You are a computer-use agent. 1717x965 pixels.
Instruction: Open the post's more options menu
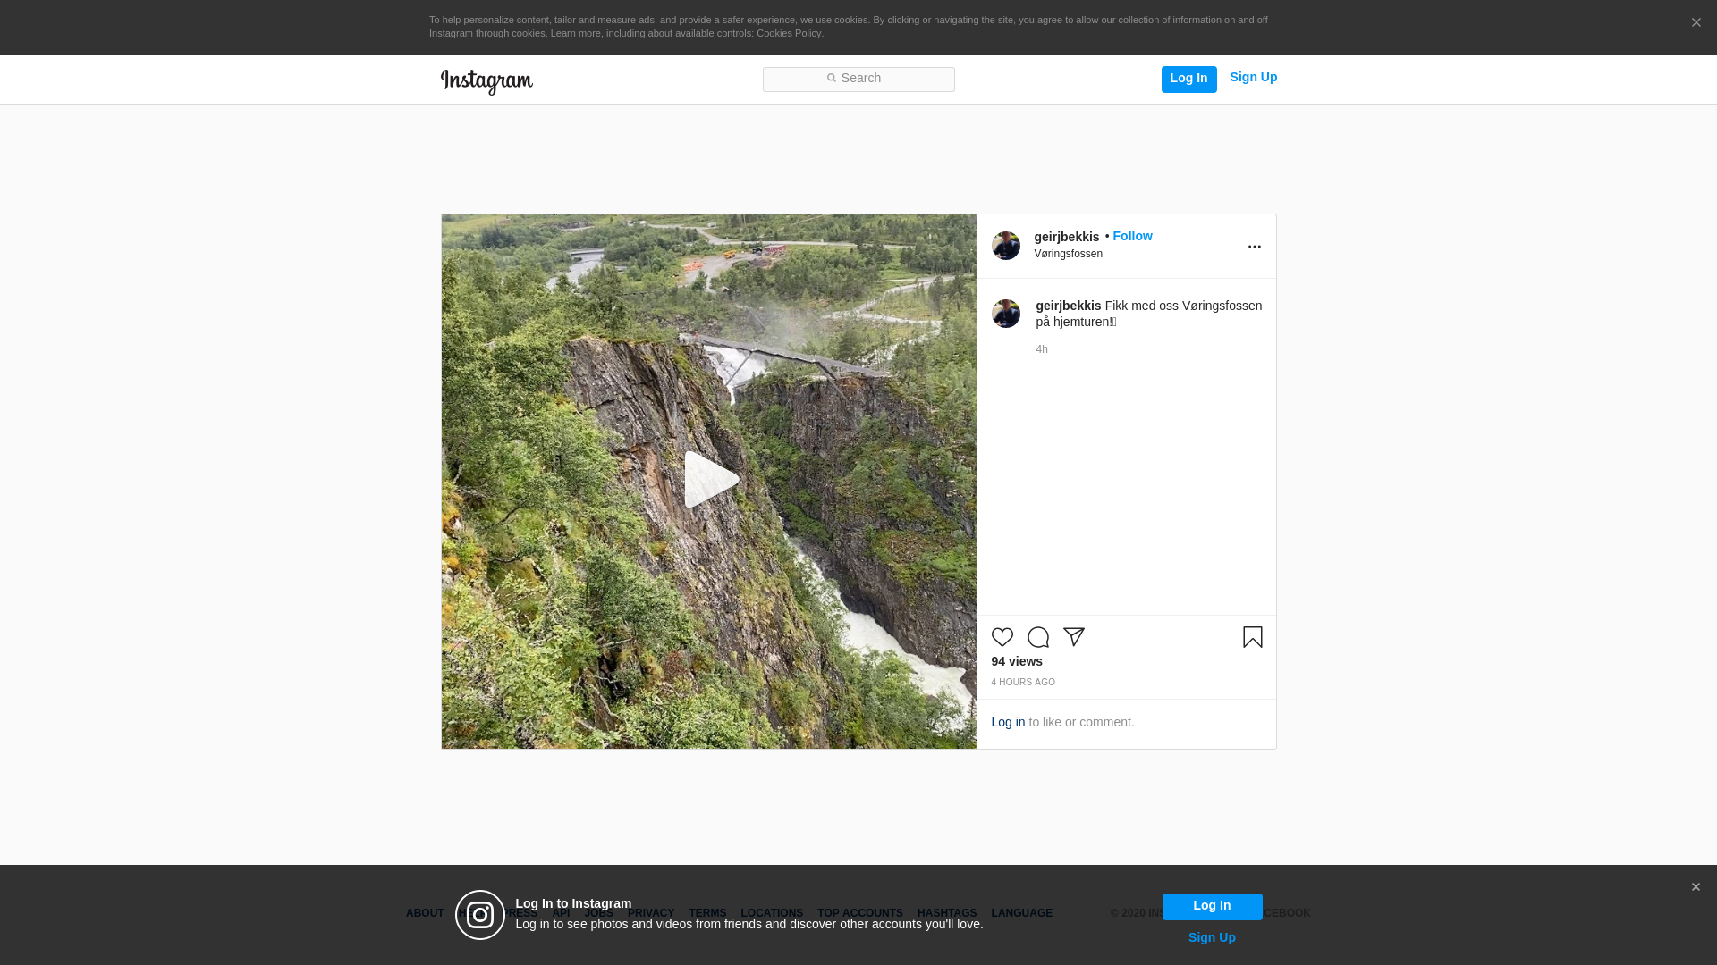1254,247
